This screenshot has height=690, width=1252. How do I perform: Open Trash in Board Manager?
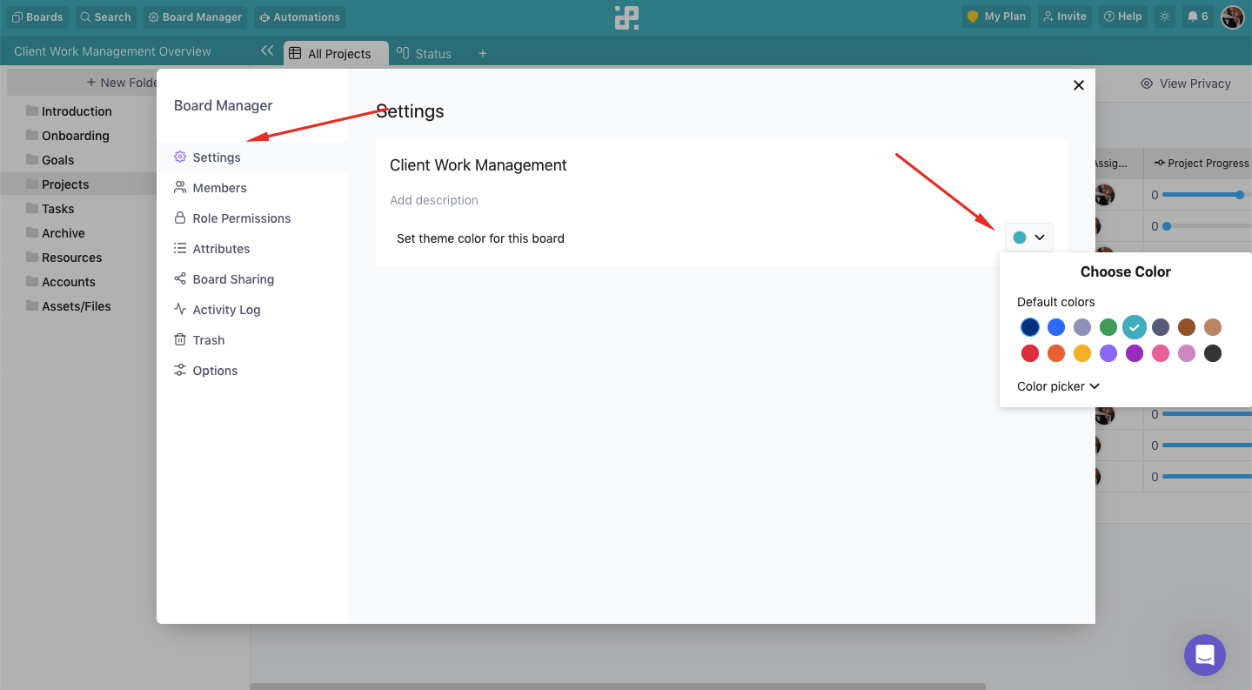point(252,340)
